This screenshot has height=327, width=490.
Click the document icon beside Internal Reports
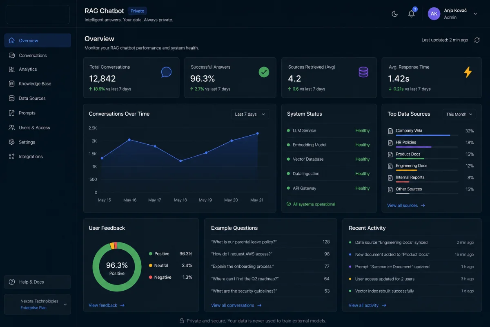point(390,178)
